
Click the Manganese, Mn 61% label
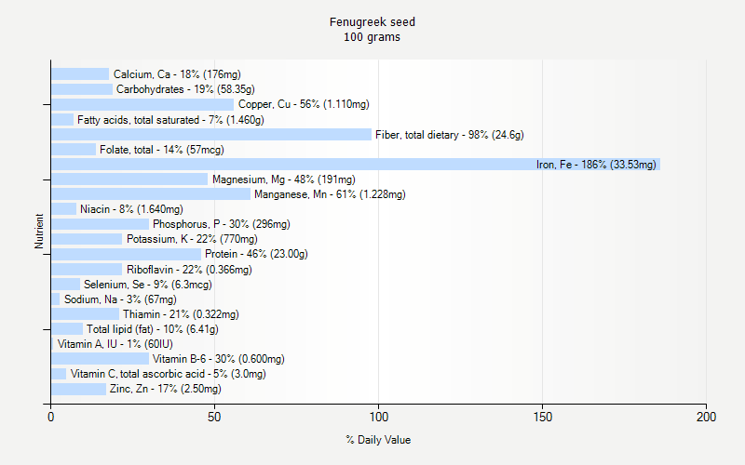(x=330, y=194)
